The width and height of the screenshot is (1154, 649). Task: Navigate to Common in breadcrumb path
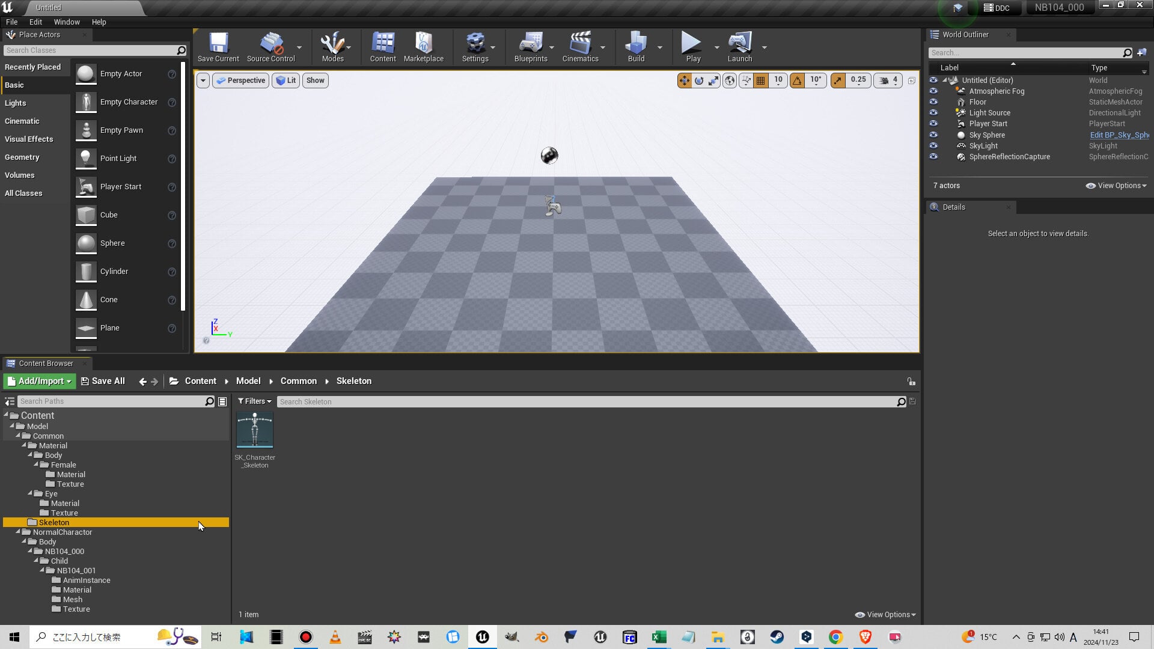(x=298, y=381)
